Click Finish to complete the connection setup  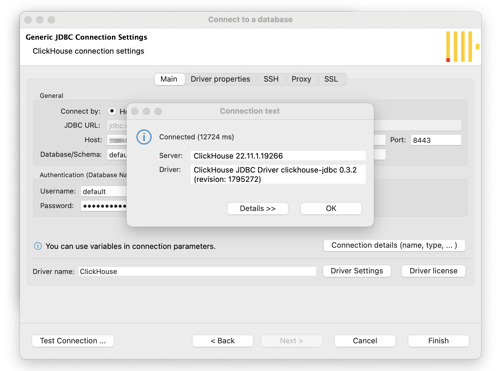coord(438,341)
